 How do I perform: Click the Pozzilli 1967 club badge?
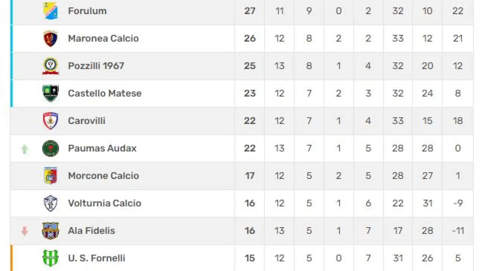pos(50,66)
